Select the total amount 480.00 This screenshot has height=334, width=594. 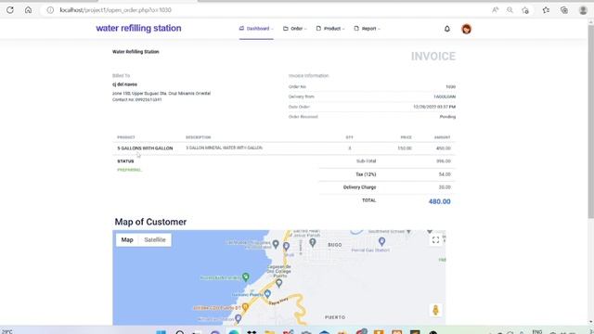(439, 202)
